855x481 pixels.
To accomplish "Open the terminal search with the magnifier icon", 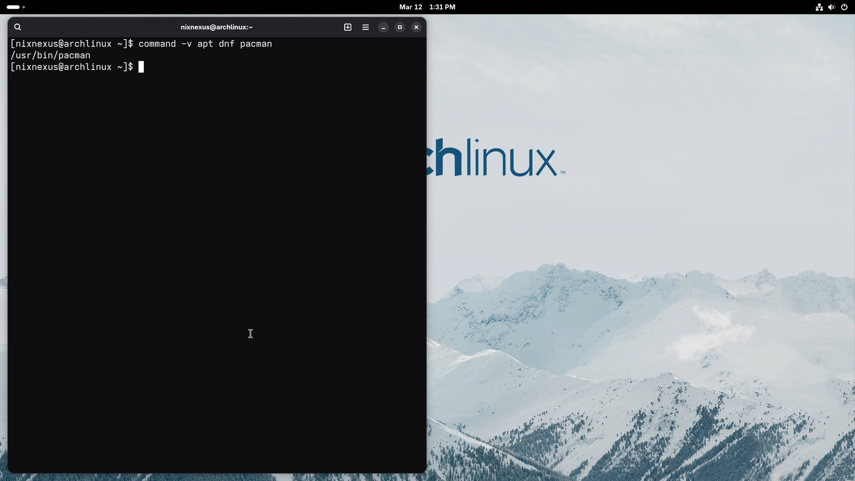I will point(18,27).
